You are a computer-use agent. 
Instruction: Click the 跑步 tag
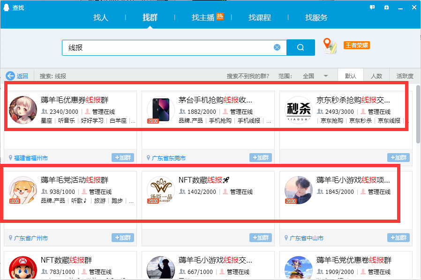click(117, 200)
